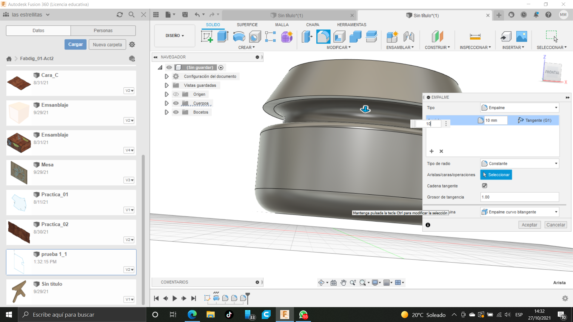
Task: Select the Shell tool icon
Action: (339, 37)
